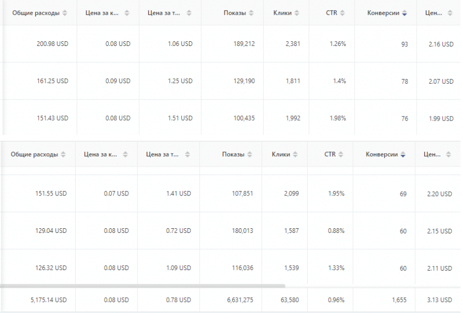Select the 6,631,275 total impressions cell
This screenshot has width=463, height=313.
(240, 300)
